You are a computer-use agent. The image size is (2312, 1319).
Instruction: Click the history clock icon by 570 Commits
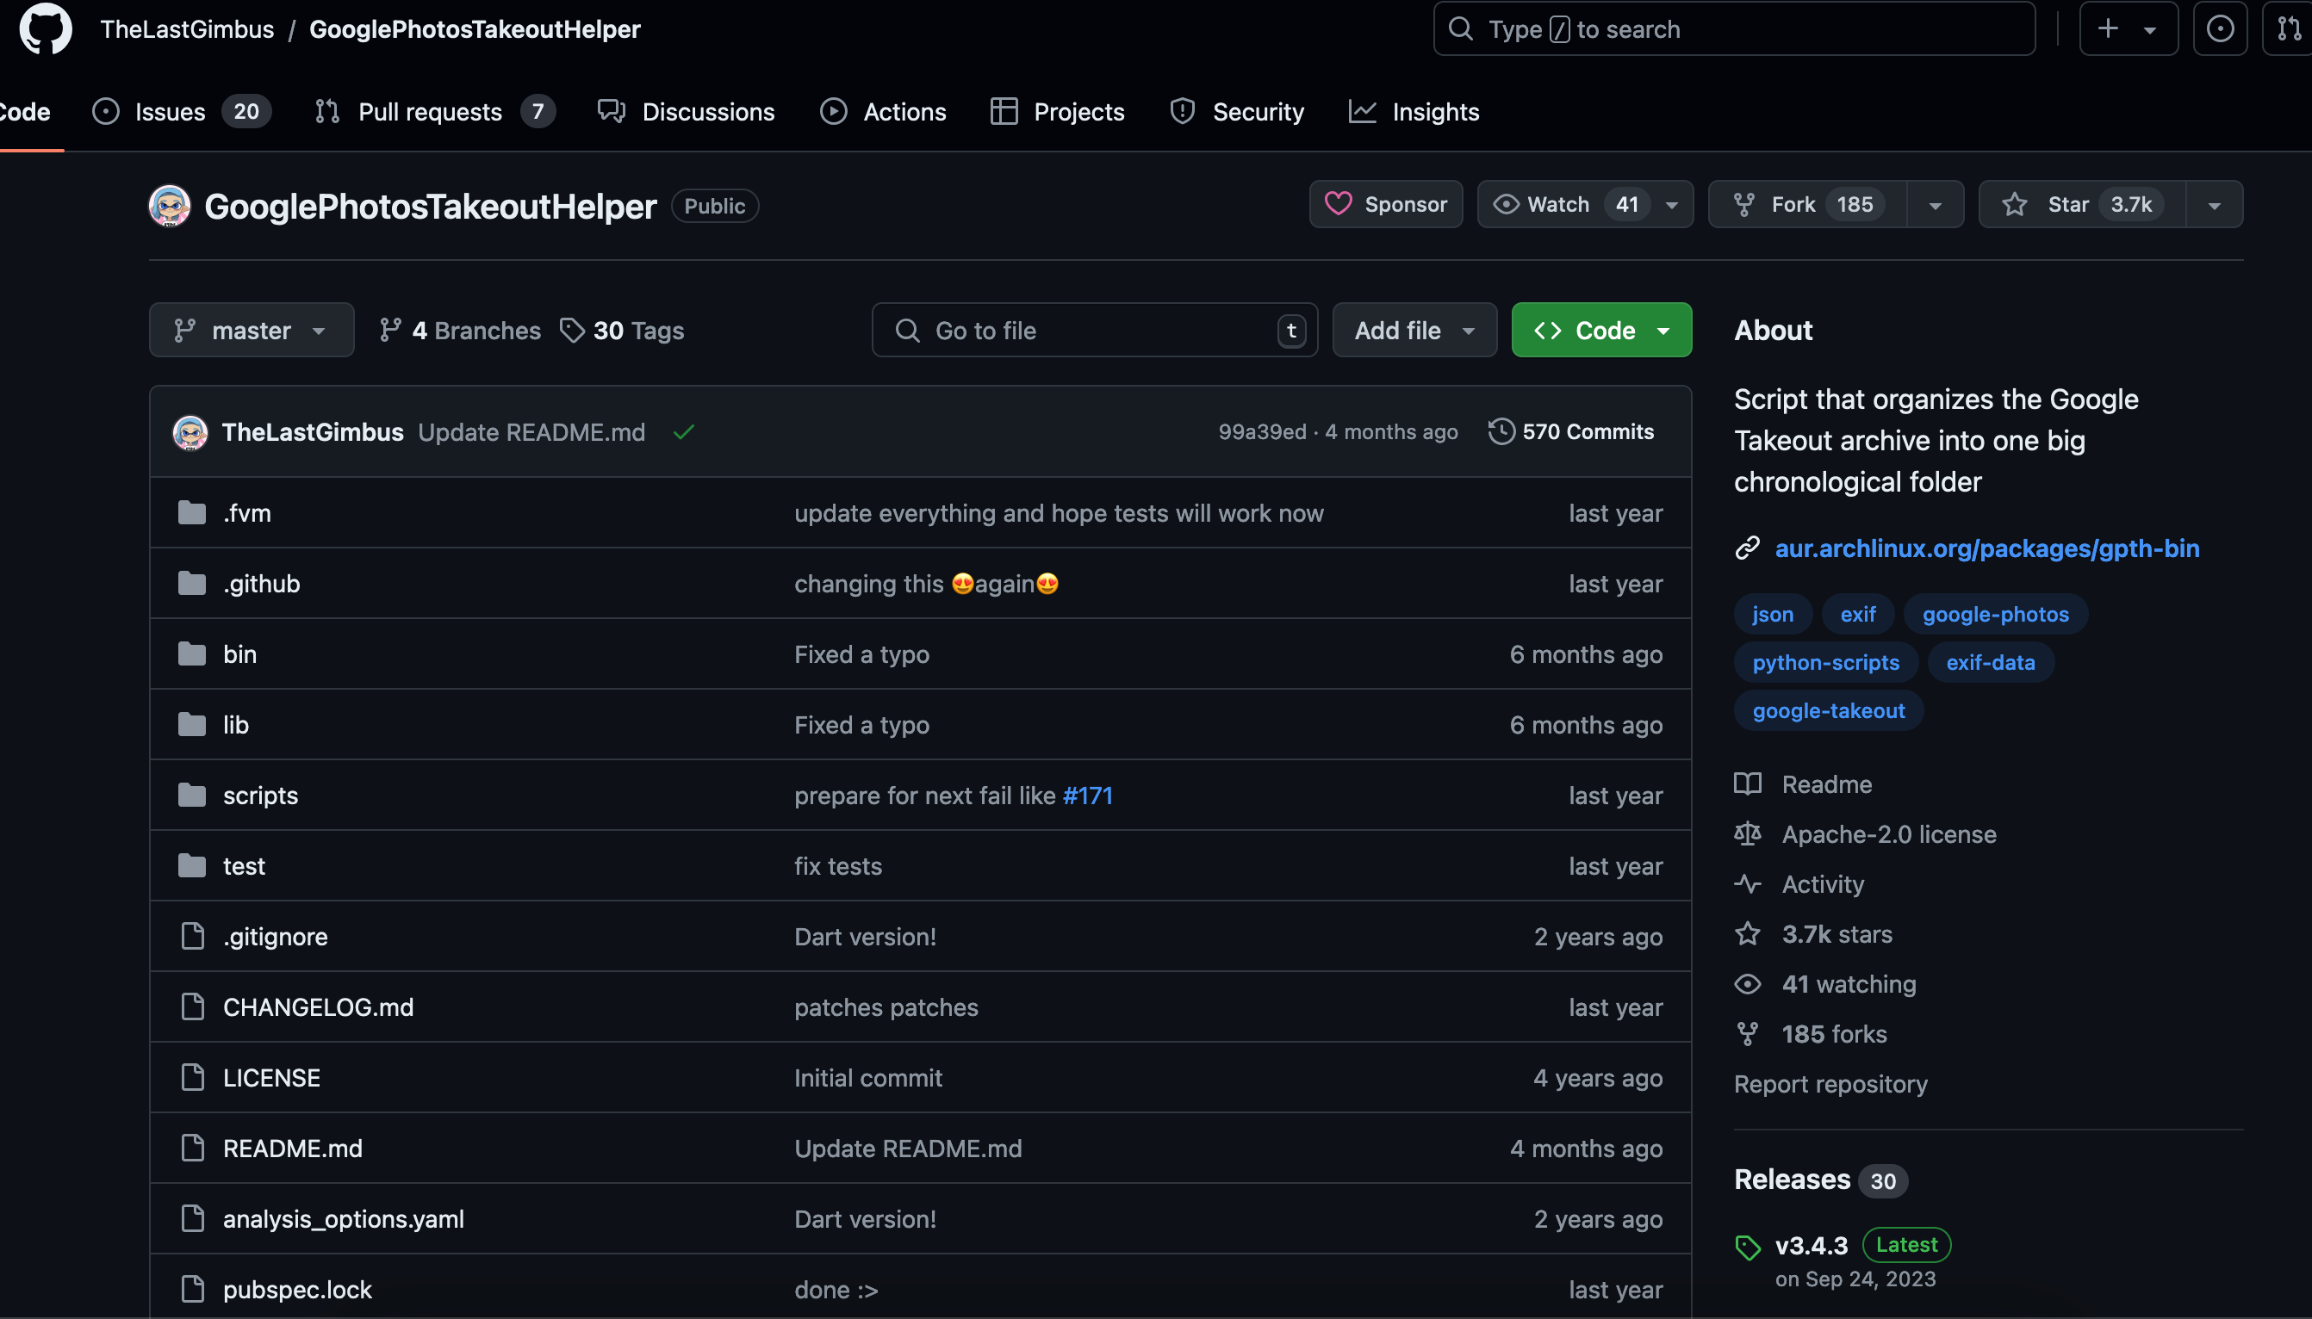click(x=1501, y=431)
